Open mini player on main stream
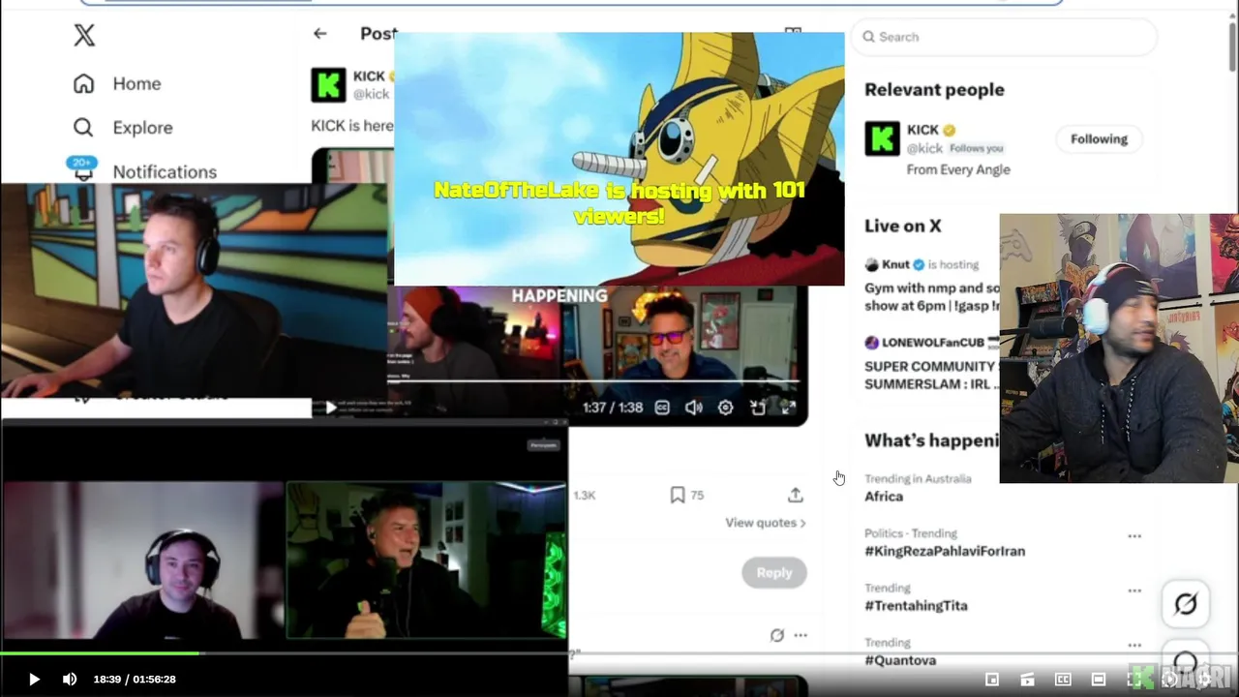 point(992,680)
